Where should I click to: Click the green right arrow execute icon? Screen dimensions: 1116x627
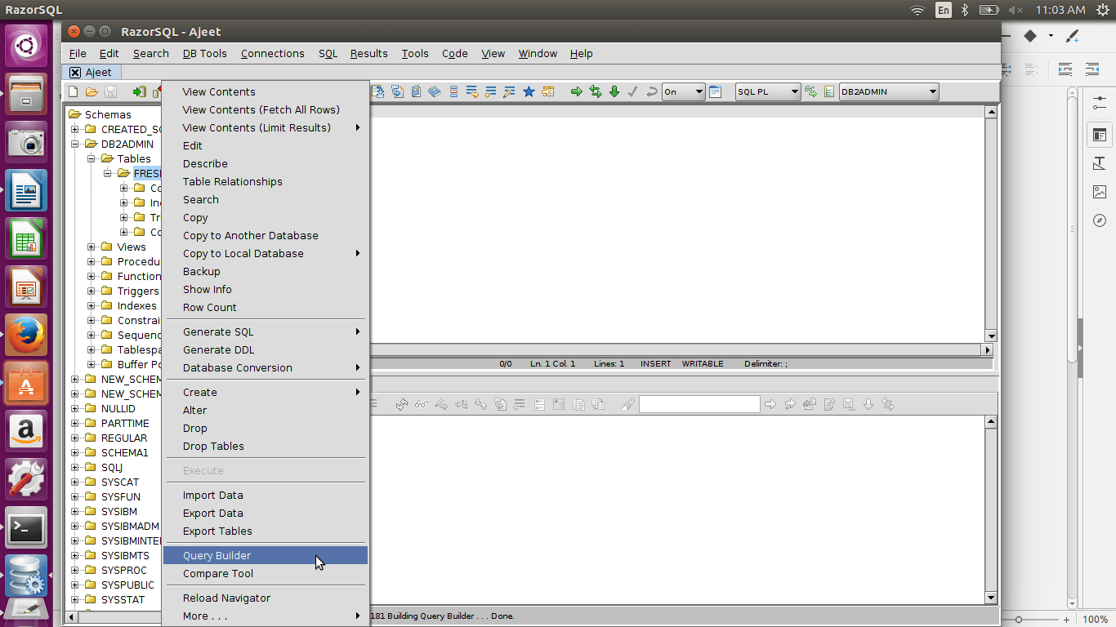click(x=576, y=92)
